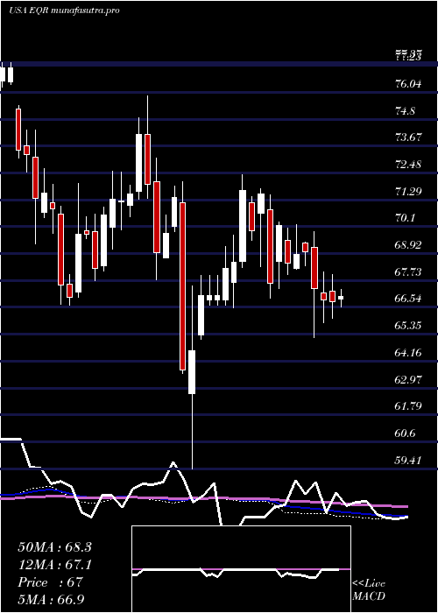
Task: Select the 67.73 price axis value
Action: (408, 271)
